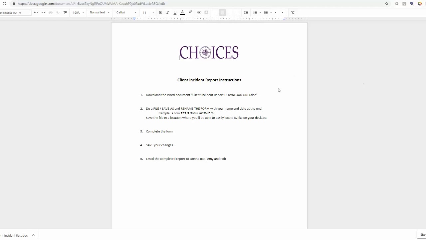This screenshot has width=426, height=240.
Task: Click the Client Incident Report Instructions heading
Action: 209,80
